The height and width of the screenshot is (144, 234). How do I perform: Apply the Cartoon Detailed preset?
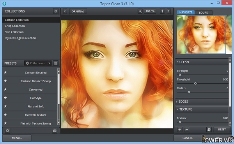point(35,72)
